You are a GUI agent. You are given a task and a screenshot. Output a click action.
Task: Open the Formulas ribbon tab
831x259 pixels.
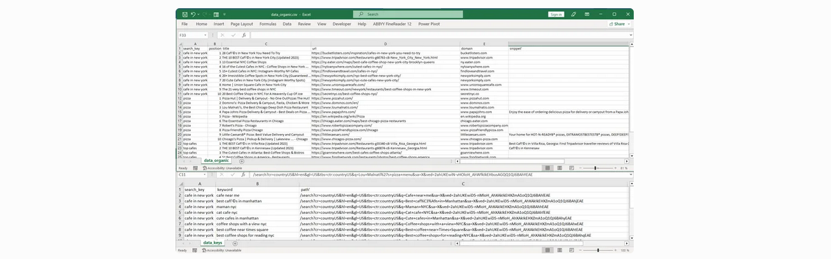click(x=268, y=24)
